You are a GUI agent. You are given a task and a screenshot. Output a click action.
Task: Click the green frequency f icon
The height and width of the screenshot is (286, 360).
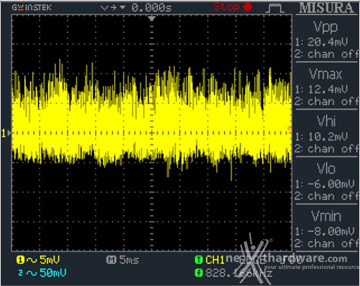(x=199, y=273)
